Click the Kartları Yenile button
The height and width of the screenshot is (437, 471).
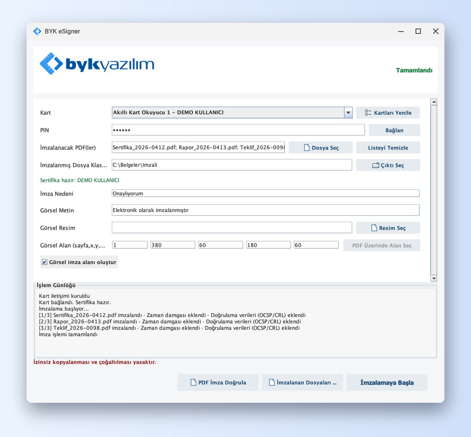pyautogui.click(x=388, y=113)
